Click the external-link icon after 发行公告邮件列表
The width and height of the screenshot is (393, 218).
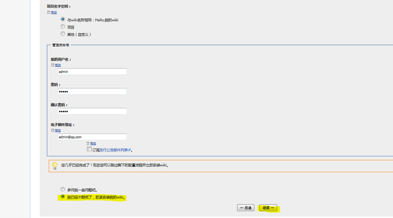(130, 150)
